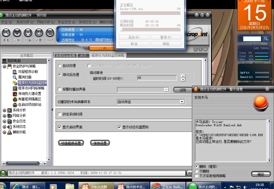Toggle the 锁定系统时间 checkbox
Viewport: 274px width, 189px height.
pos(60,114)
